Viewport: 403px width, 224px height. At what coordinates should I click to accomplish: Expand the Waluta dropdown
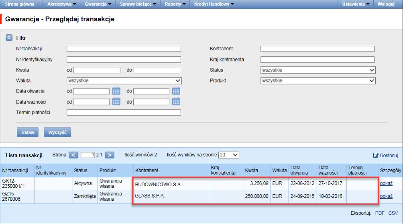124,80
